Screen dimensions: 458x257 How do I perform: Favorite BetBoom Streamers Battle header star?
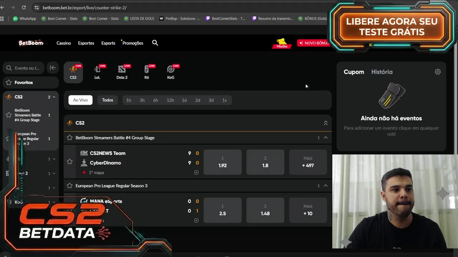point(70,137)
